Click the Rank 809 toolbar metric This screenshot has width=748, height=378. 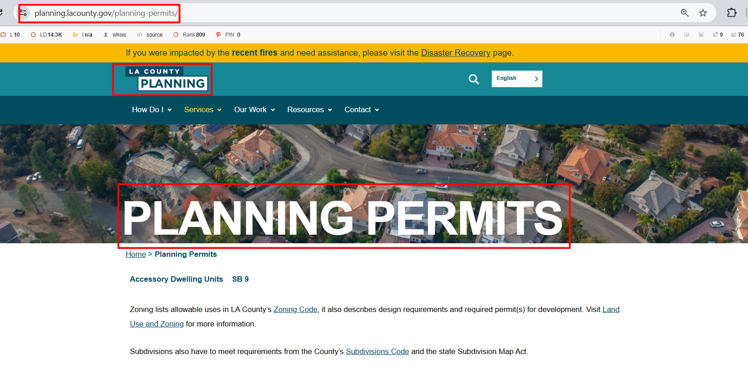coord(189,35)
